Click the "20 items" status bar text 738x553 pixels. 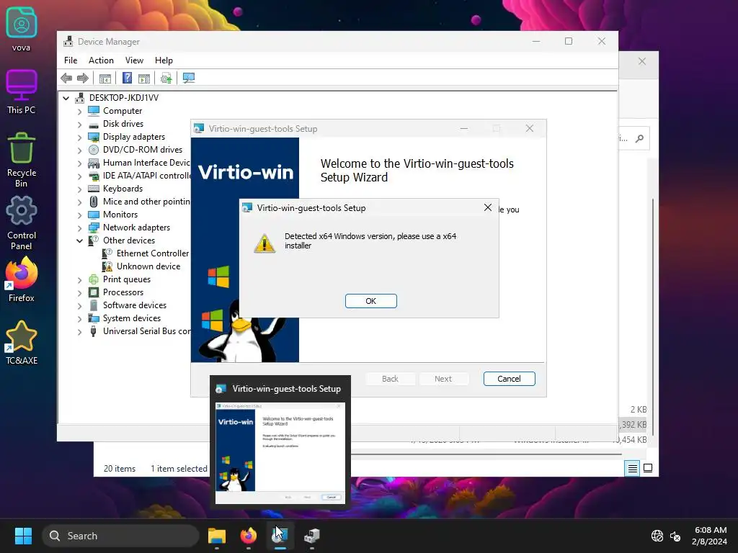tap(120, 469)
